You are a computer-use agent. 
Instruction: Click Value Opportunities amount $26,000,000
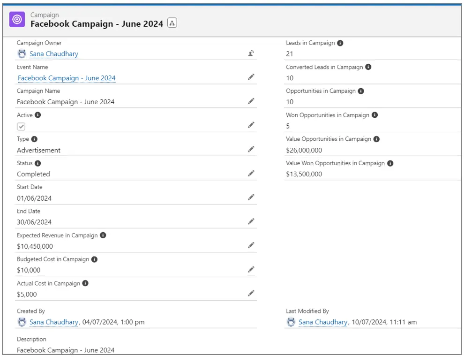tap(304, 150)
